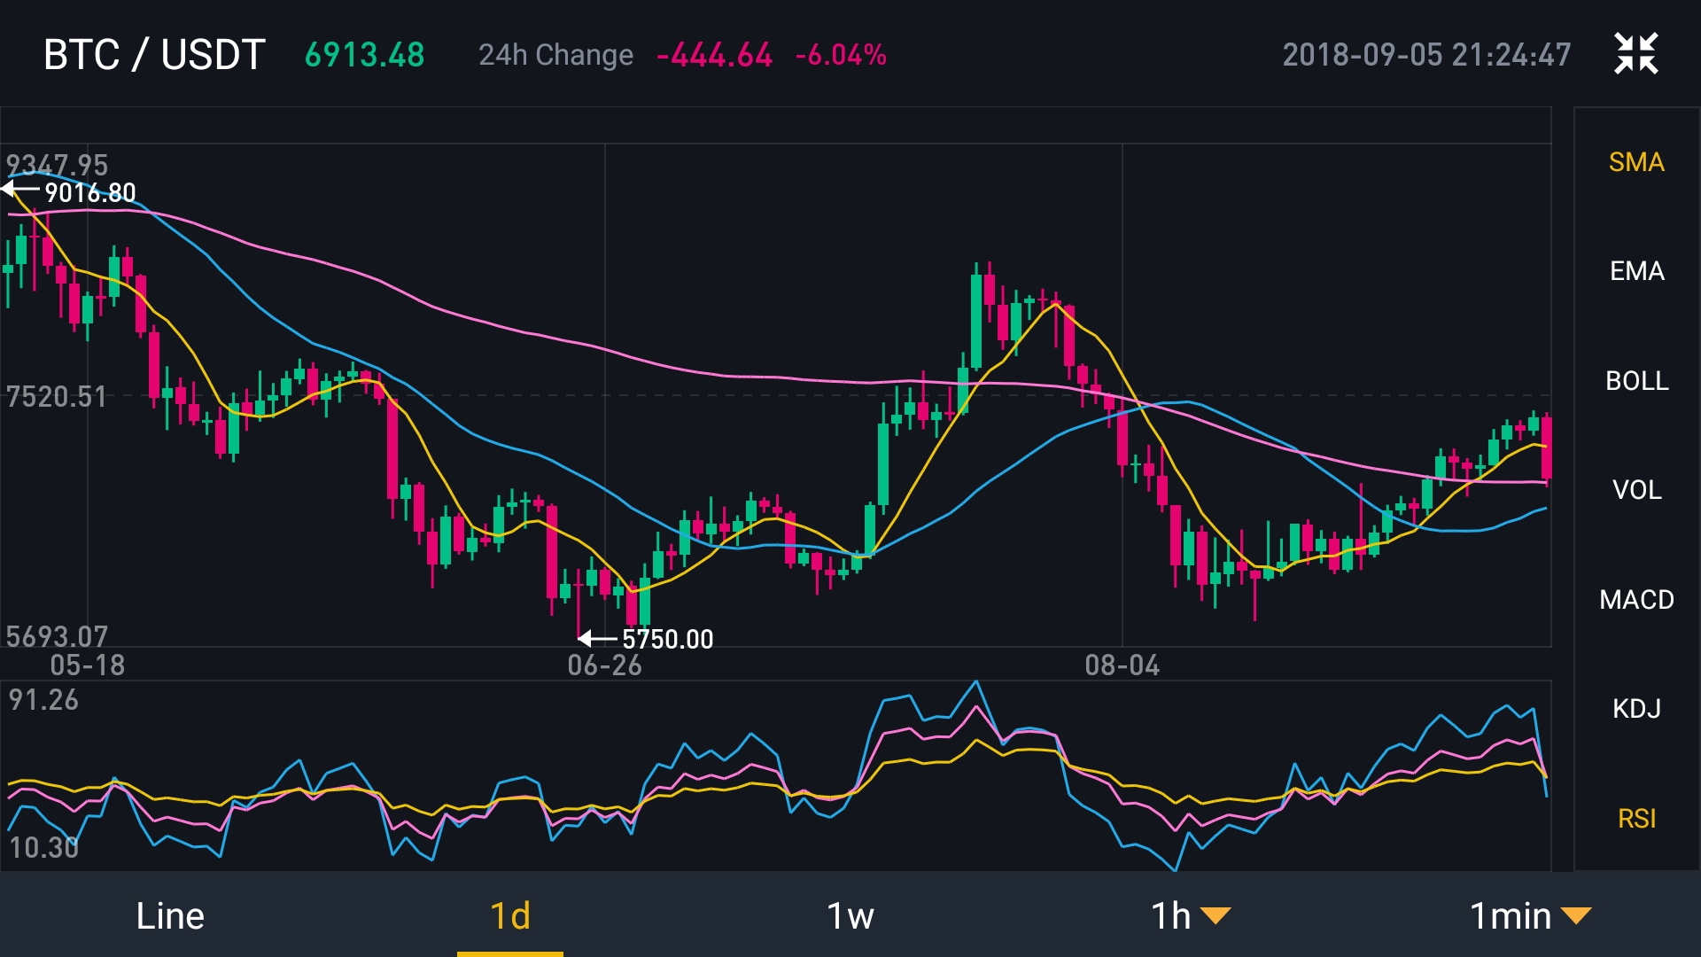Screen dimensions: 1701x957
Task: Switch to Line chart view
Action: (x=170, y=915)
